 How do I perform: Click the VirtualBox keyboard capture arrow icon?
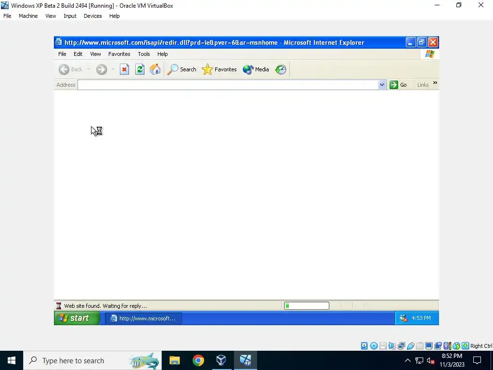coord(466,346)
